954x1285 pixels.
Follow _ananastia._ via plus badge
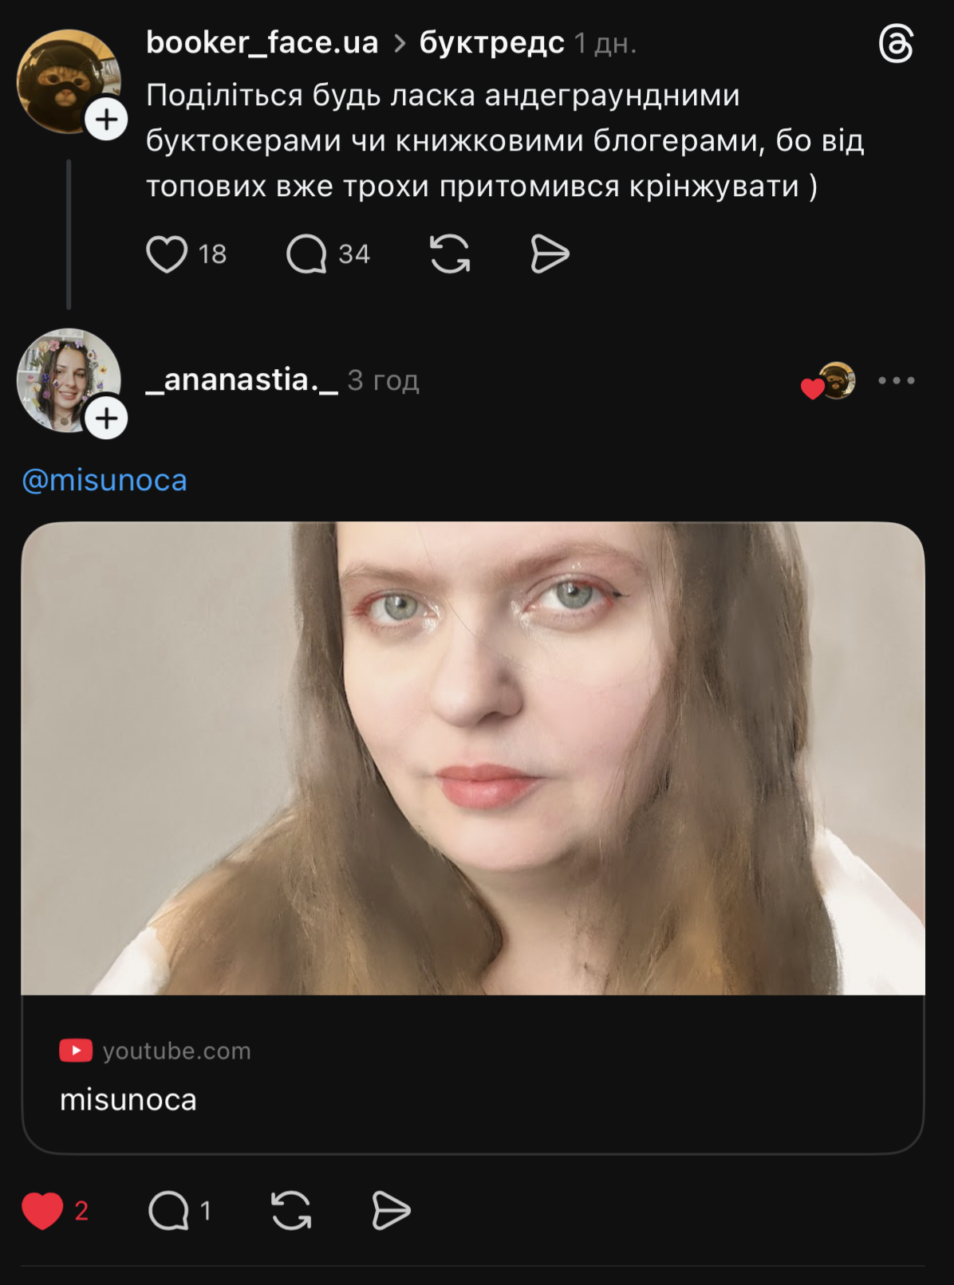pyautogui.click(x=106, y=418)
